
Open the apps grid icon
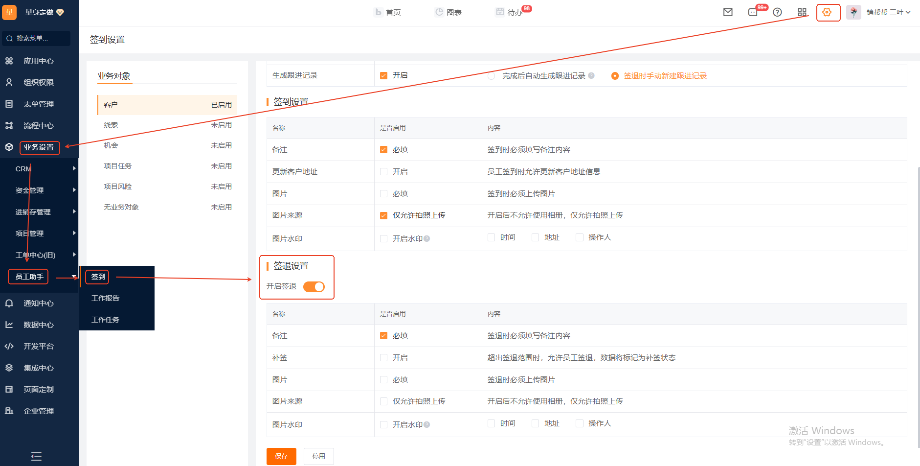[802, 12]
